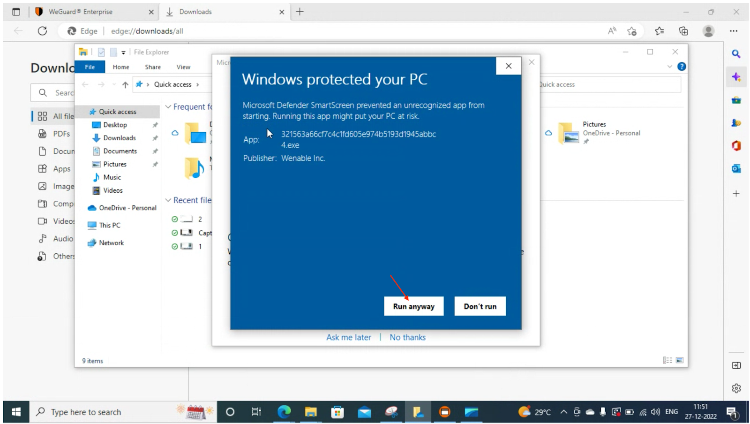Image resolution: width=750 pixels, height=424 pixels.
Task: Open File Explorer help icon
Action: coord(682,67)
